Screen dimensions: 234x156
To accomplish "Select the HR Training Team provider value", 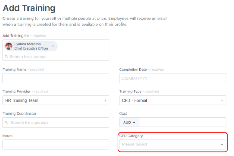I will point(22,100).
